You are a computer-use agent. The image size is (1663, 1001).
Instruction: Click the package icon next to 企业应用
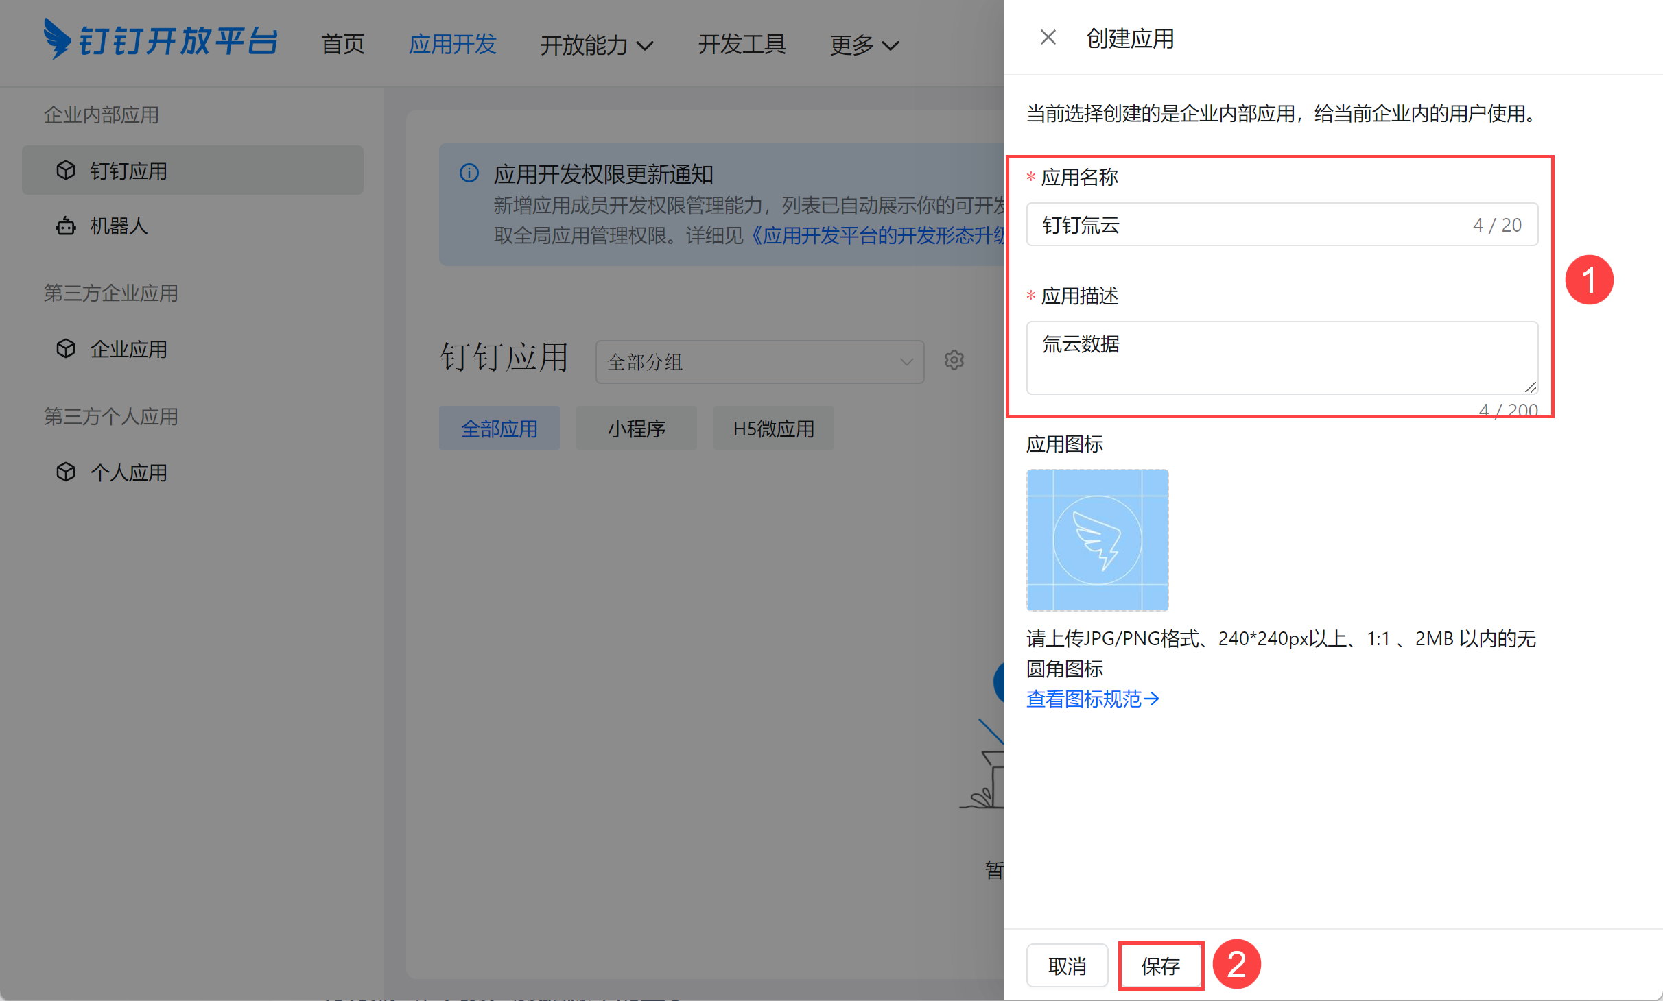point(65,348)
